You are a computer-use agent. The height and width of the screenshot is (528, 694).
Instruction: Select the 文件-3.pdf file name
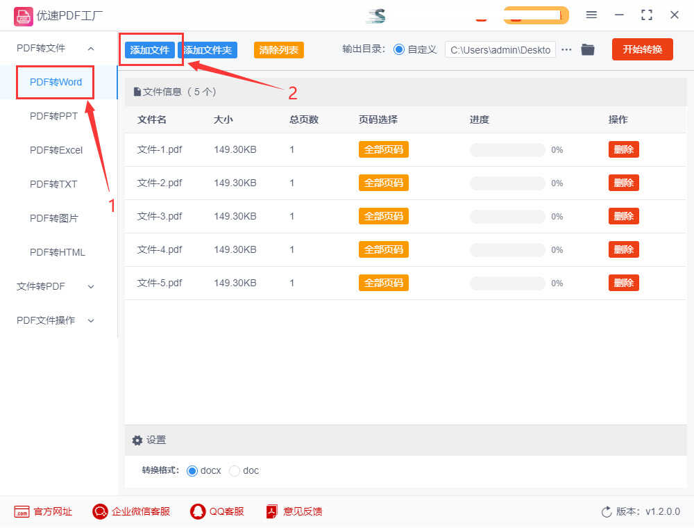(160, 216)
